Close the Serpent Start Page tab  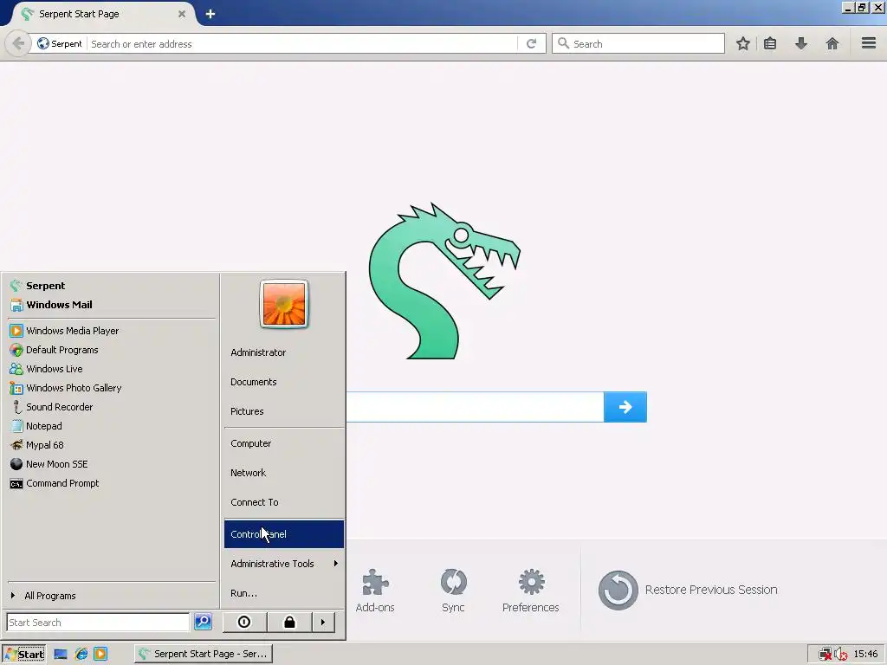(x=182, y=14)
